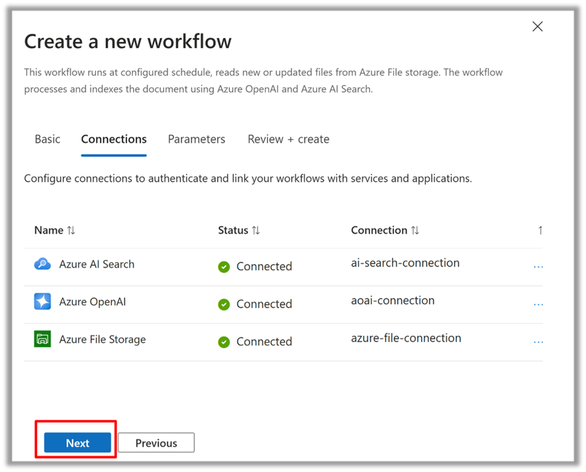The height and width of the screenshot is (472, 586).
Task: Sort the table by Status column
Action: [x=256, y=230]
